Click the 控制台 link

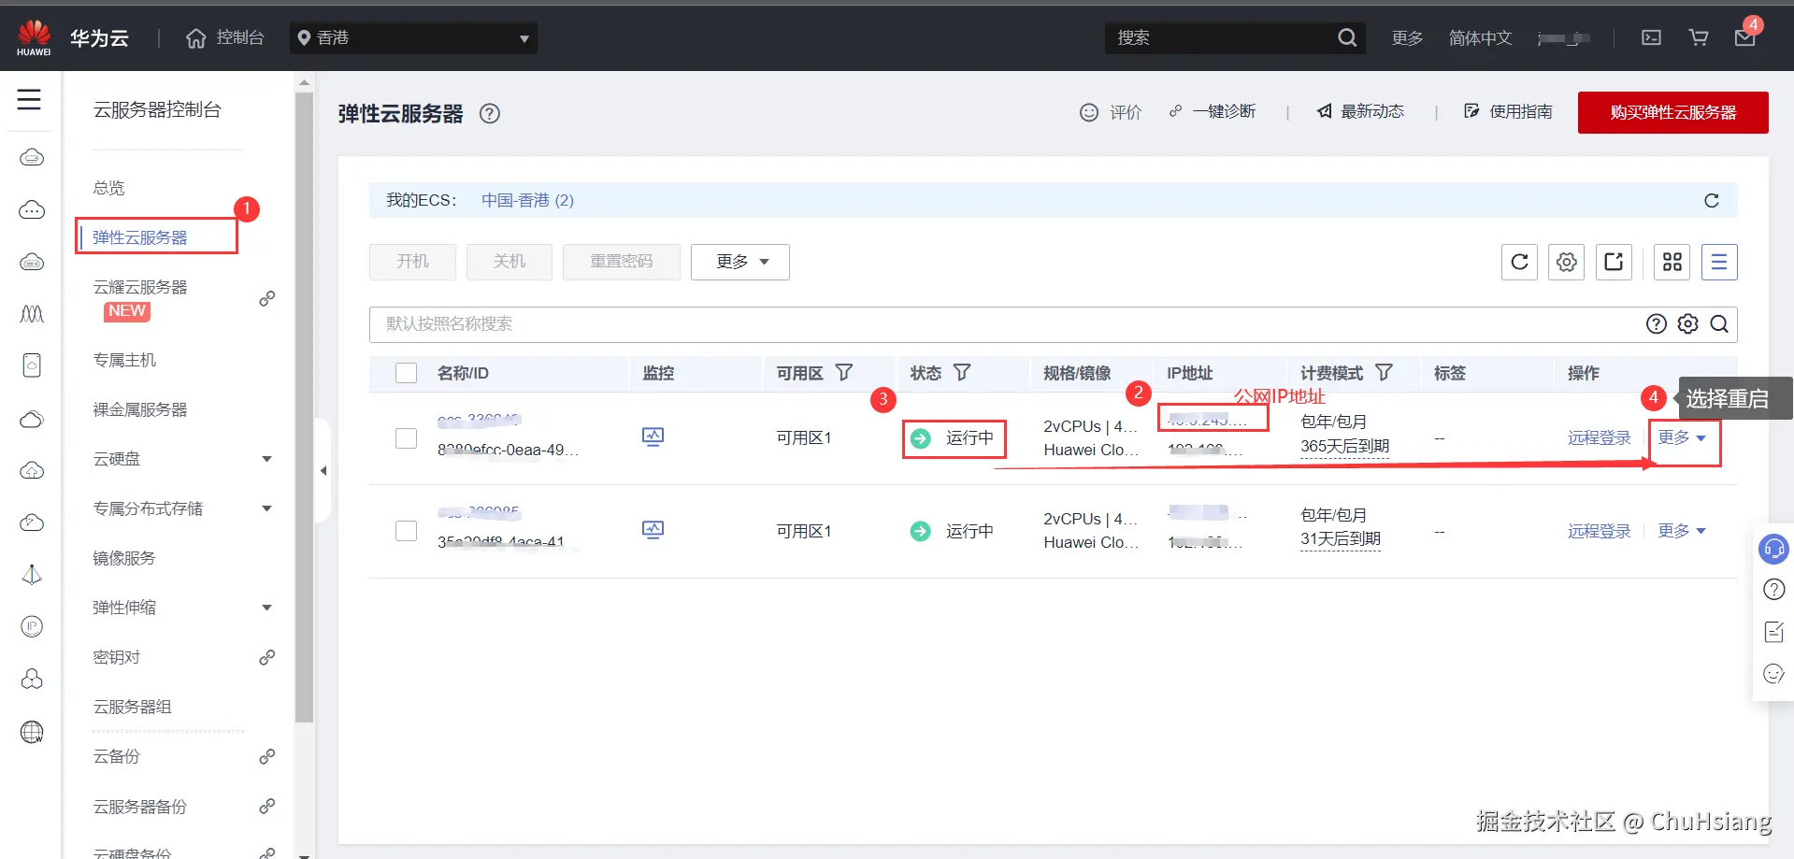tap(240, 37)
